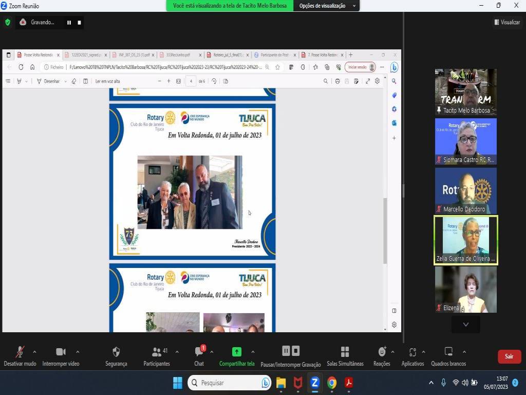The height and width of the screenshot is (395, 526).
Task: Select Marcello Deodoro's video thumbnail
Action: click(x=466, y=190)
